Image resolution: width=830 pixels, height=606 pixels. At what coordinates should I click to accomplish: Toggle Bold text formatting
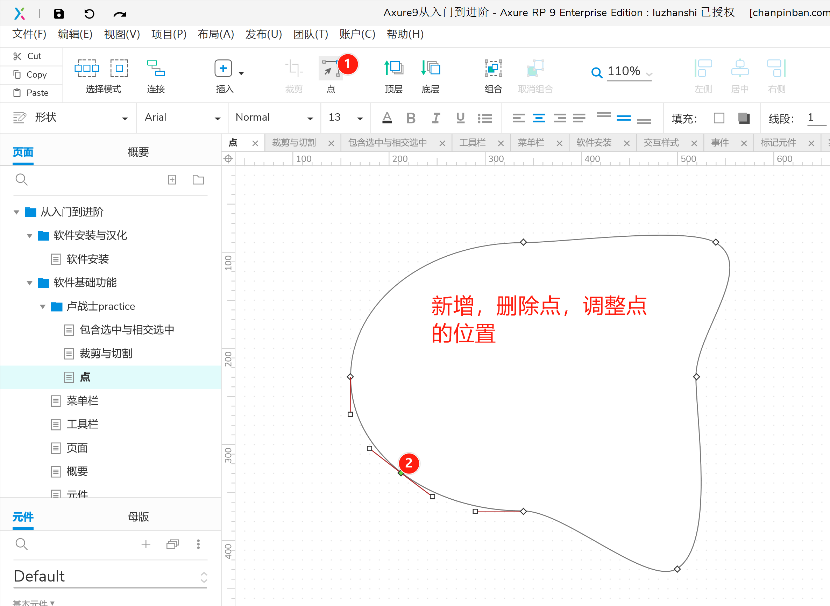(411, 118)
